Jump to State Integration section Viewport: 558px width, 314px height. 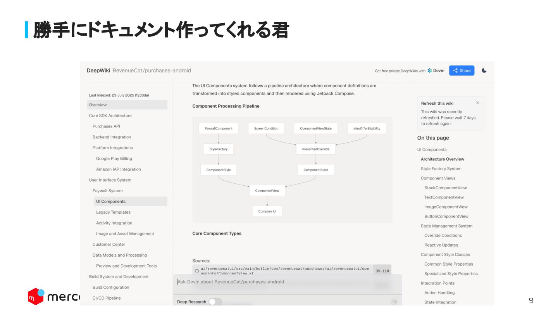click(x=440, y=302)
